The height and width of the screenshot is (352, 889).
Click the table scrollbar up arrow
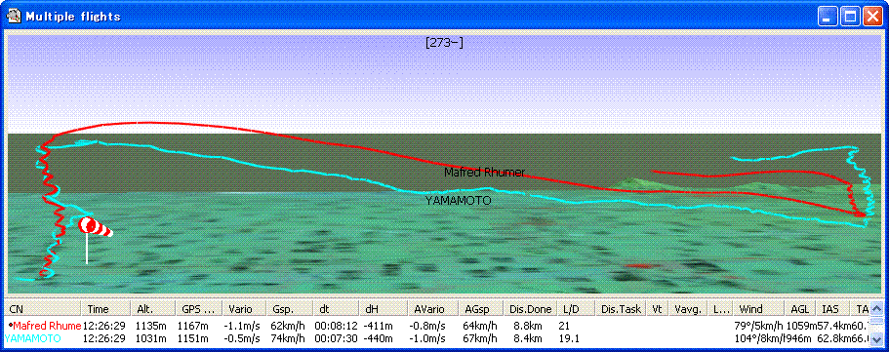[876, 309]
